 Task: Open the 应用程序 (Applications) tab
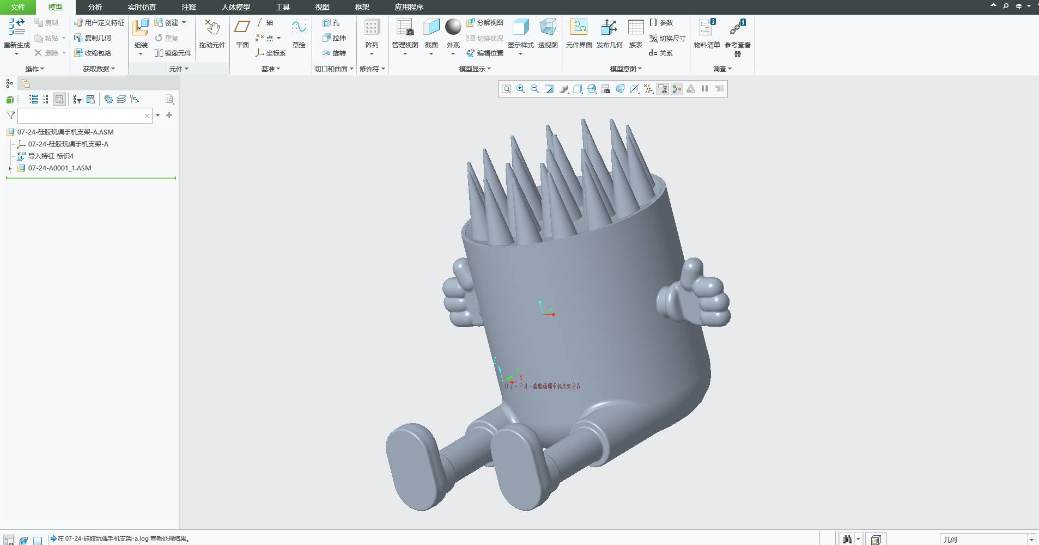[409, 7]
